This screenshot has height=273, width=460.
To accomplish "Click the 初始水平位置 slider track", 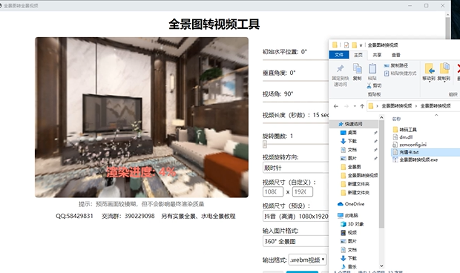I will (x=295, y=59).
